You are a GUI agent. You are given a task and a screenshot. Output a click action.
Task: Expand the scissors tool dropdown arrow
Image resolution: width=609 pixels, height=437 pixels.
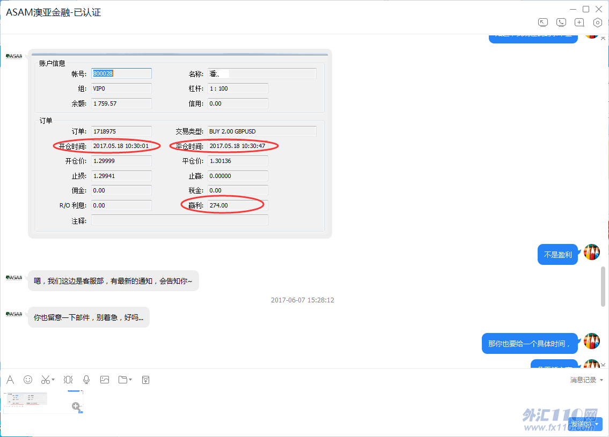(53, 380)
